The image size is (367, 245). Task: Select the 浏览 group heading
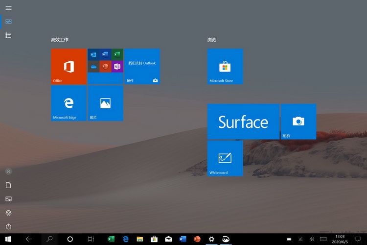coord(211,40)
